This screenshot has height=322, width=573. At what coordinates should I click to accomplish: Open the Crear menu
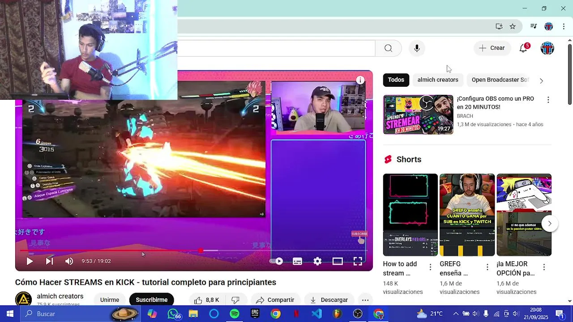tap(492, 48)
